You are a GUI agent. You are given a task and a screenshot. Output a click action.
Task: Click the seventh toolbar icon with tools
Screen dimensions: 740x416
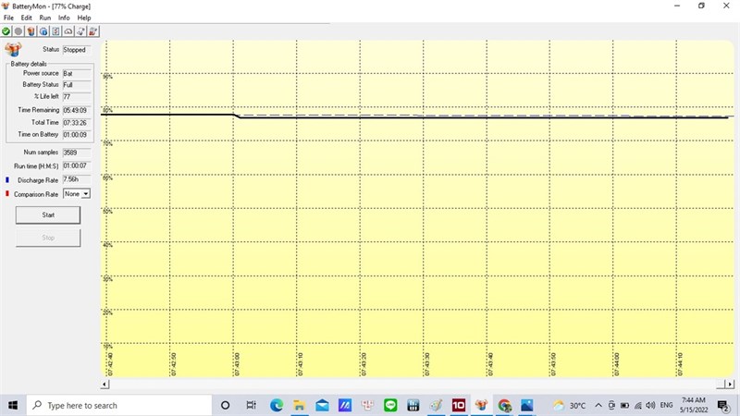click(x=80, y=31)
